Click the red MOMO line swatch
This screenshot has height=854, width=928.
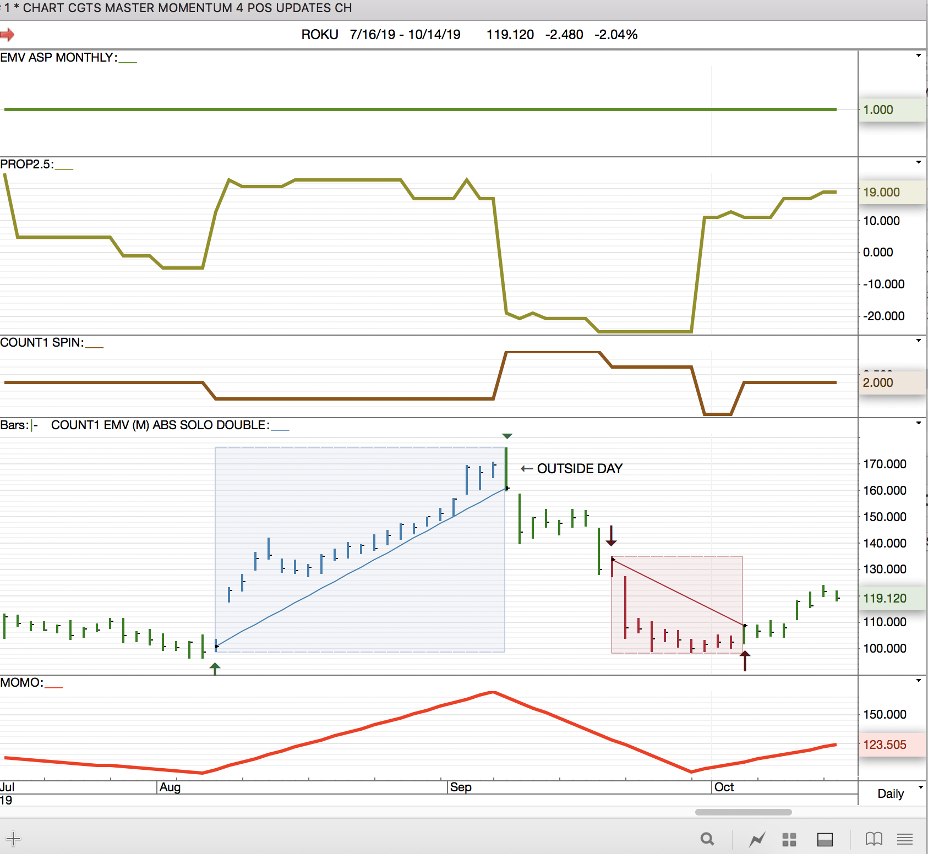(x=53, y=686)
